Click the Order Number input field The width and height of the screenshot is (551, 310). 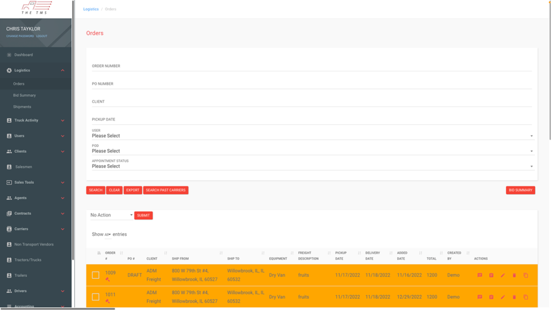pyautogui.click(x=312, y=66)
